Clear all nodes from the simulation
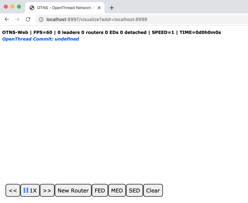Screen dimensions: 248x203 (153, 190)
